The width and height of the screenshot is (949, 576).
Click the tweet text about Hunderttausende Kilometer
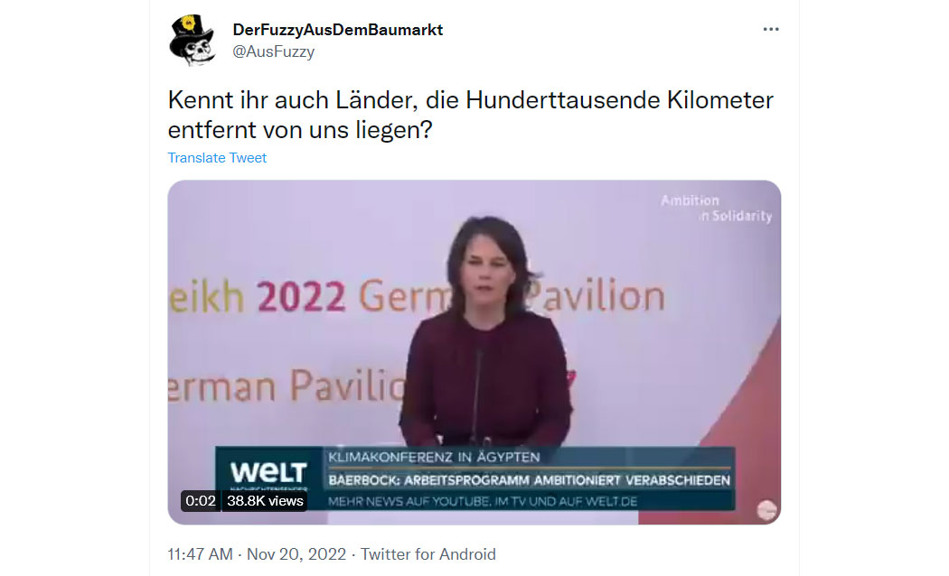(x=470, y=115)
